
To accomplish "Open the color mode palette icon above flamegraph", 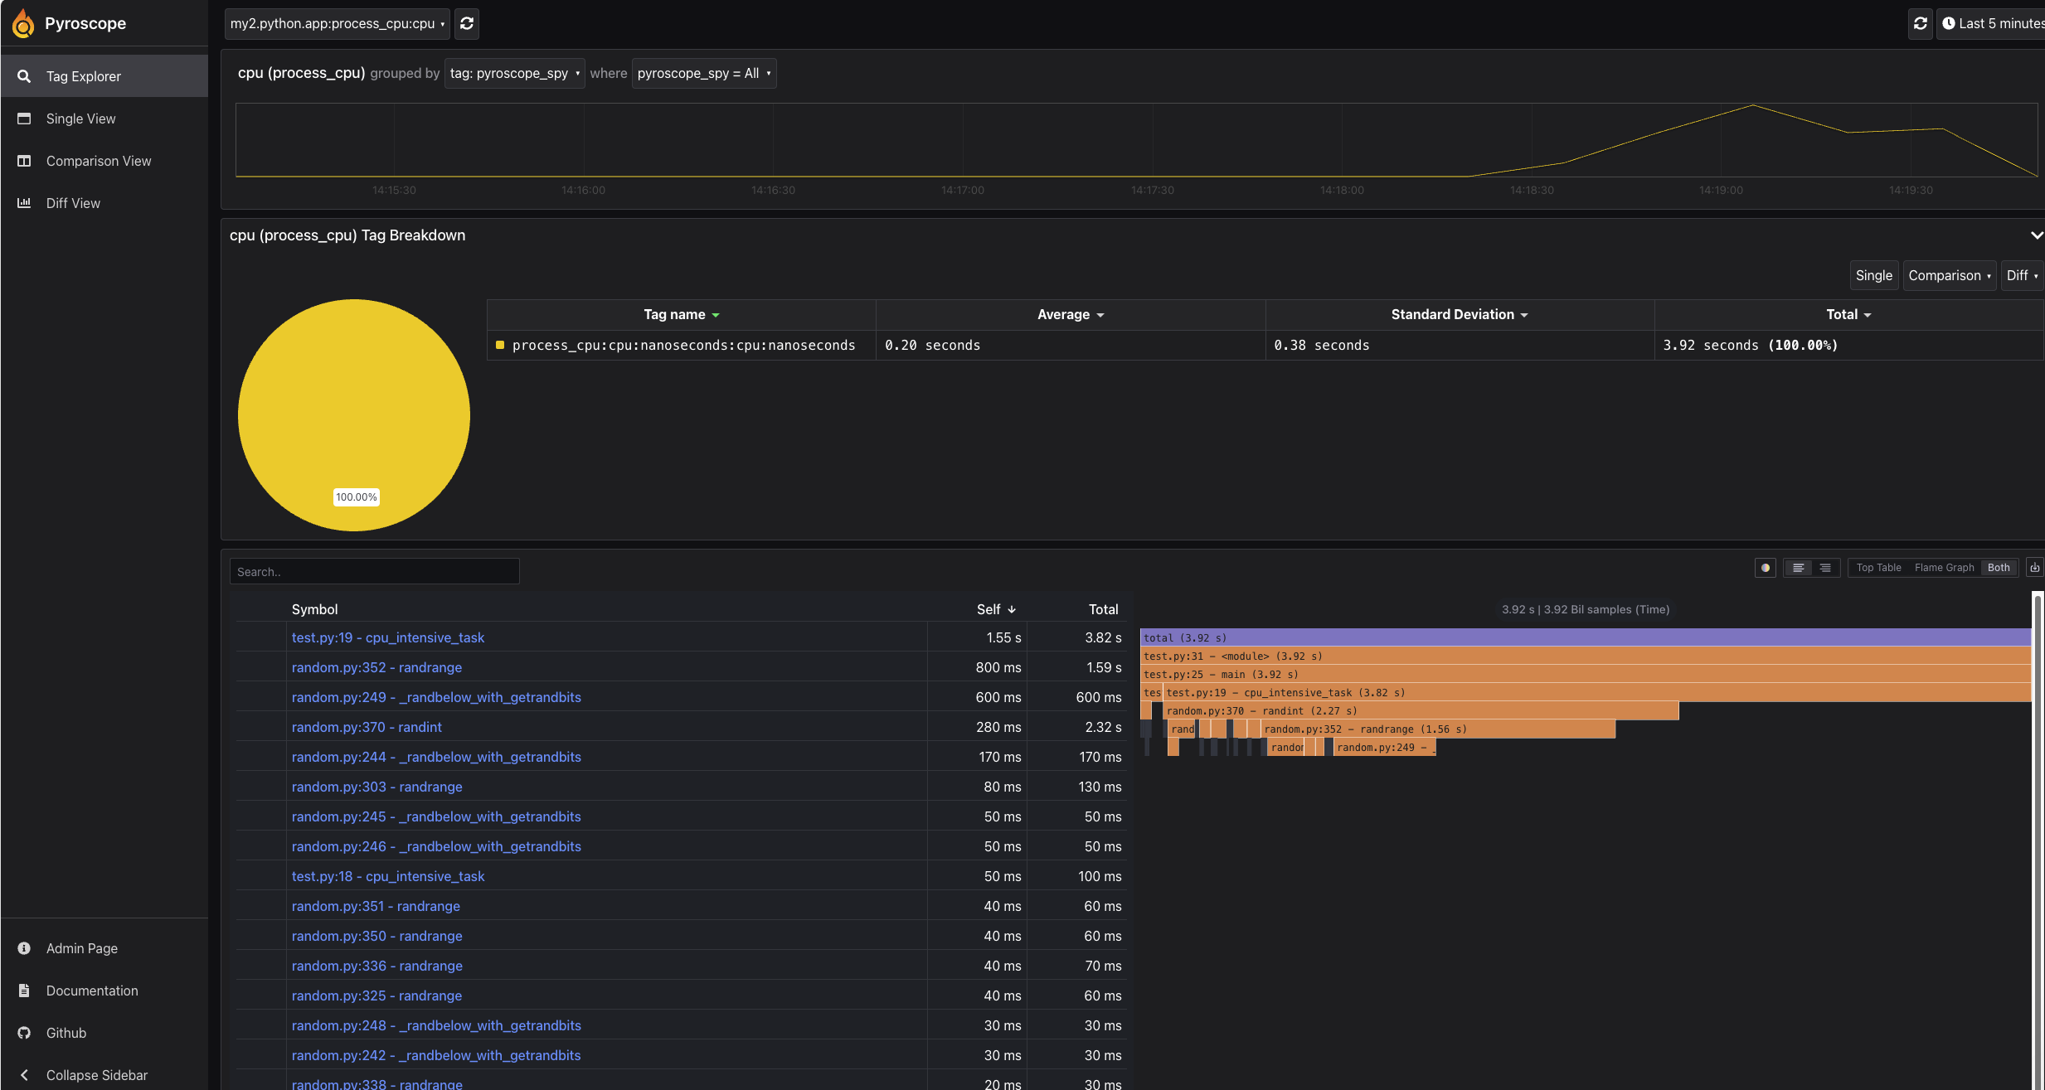I will point(1766,568).
